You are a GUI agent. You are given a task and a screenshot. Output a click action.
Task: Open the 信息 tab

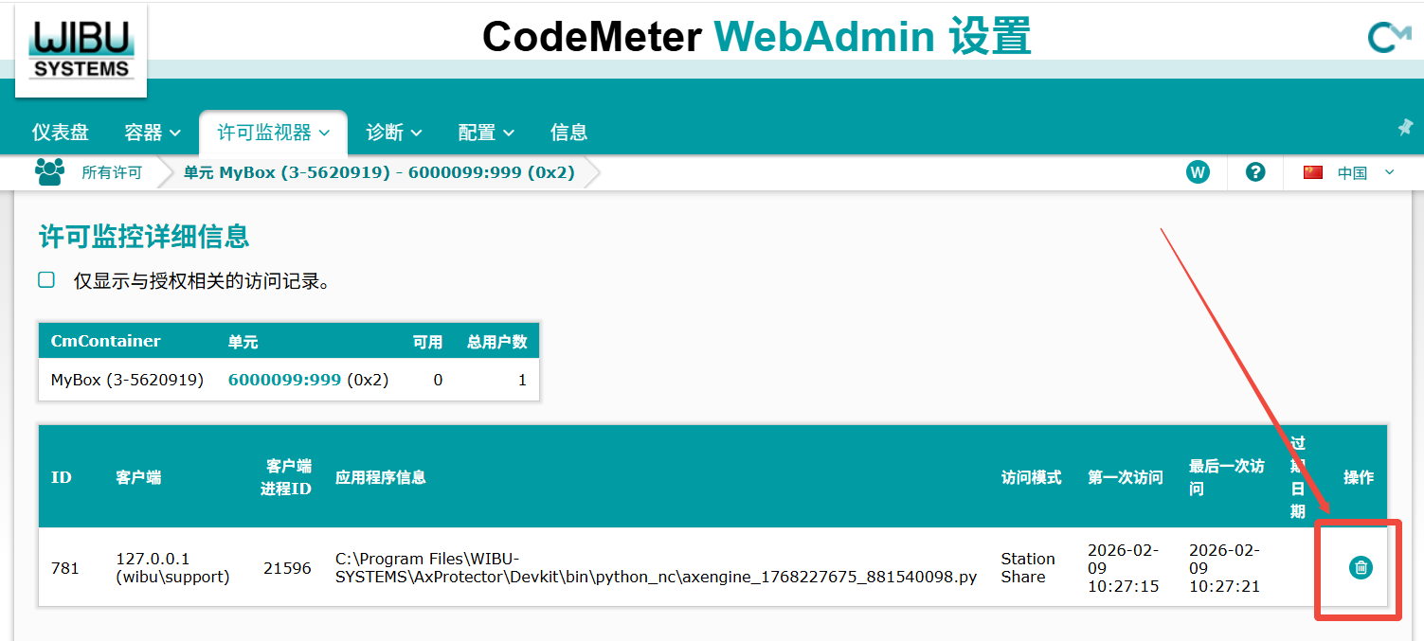[569, 133]
